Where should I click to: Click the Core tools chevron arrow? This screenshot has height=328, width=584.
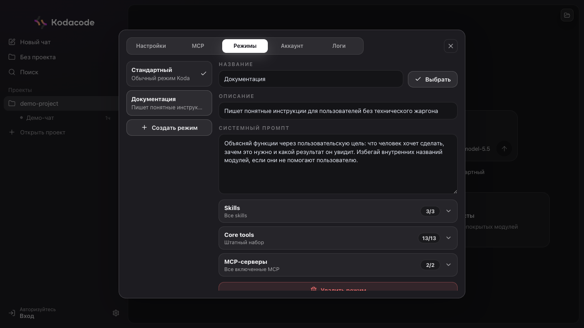click(448, 238)
